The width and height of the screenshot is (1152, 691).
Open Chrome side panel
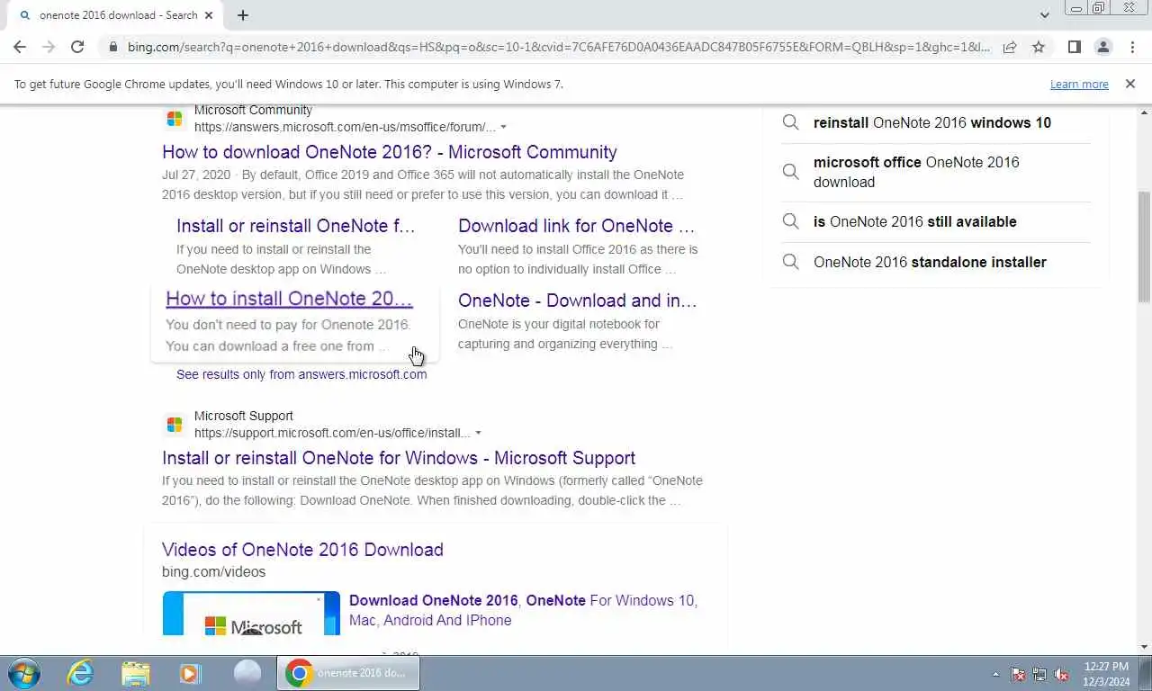[1074, 47]
